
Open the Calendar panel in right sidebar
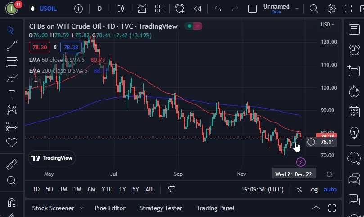354,112
